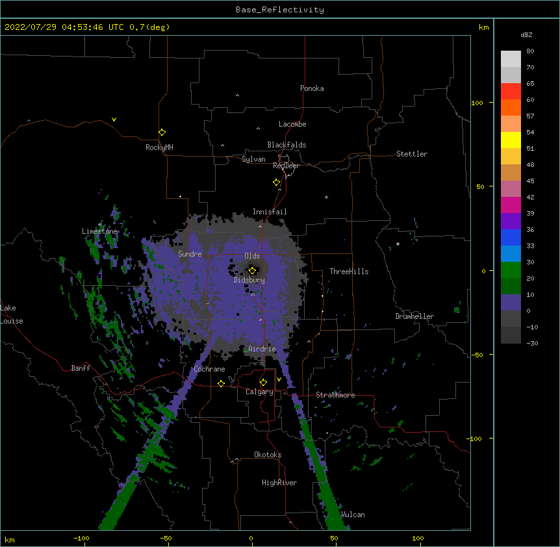Click the RockyMH label
Image resolution: width=560 pixels, height=547 pixels.
(x=159, y=147)
